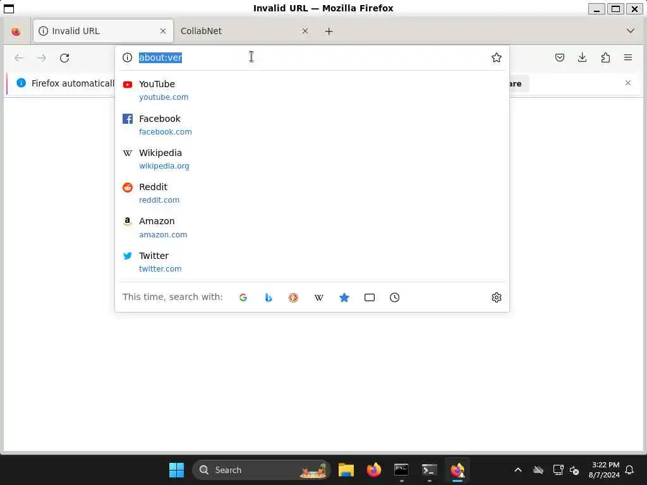Open the Windows Start menu
Screen dimensions: 647x485
177,470
